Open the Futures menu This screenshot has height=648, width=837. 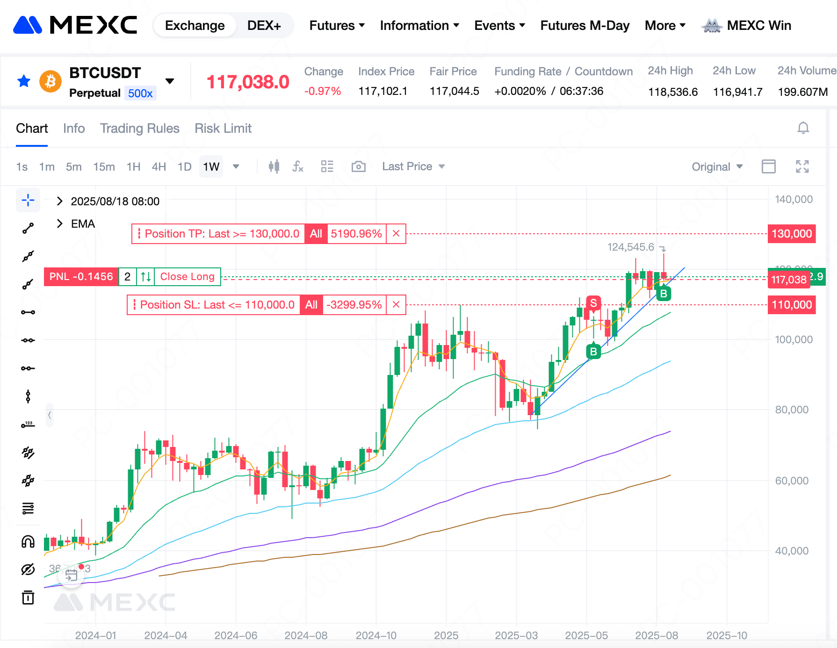[x=337, y=25]
